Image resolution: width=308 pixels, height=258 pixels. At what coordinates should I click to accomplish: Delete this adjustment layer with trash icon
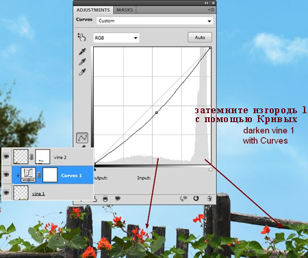[209, 198]
